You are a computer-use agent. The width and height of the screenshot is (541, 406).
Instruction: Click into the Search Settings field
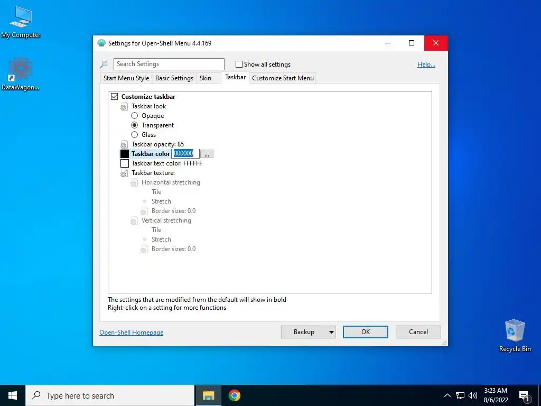[x=169, y=64]
